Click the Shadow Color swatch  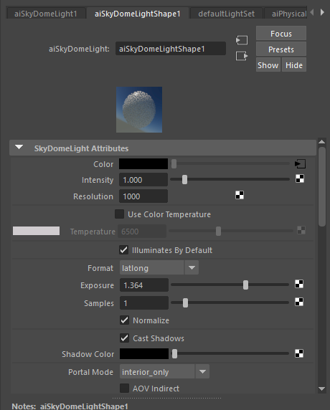[x=144, y=353]
